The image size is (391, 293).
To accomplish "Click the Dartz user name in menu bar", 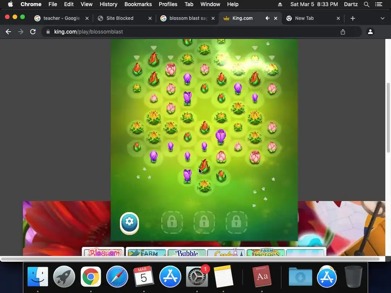I will [x=351, y=4].
